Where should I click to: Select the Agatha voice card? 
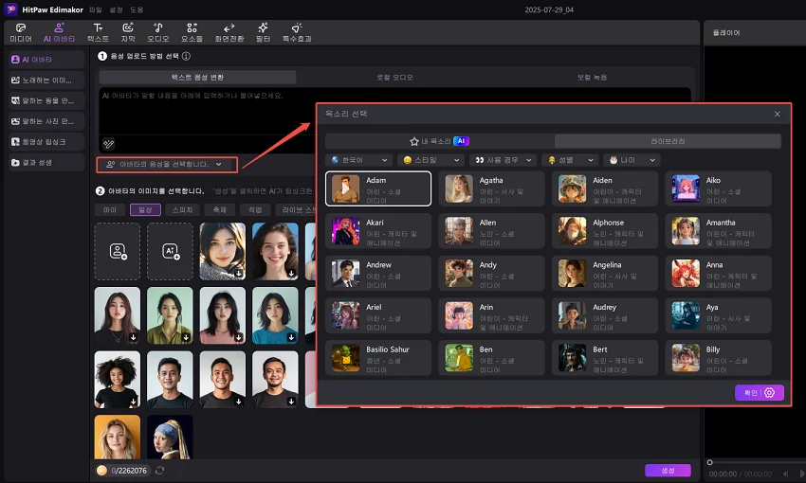tap(491, 188)
